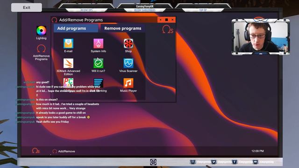Click the Twitter icon in bottom overlay
299x168 pixels.
pos(214,162)
